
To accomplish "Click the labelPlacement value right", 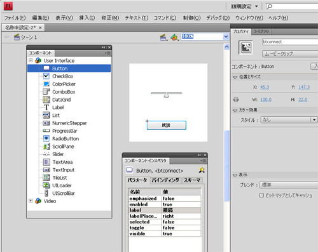I will click(181, 216).
